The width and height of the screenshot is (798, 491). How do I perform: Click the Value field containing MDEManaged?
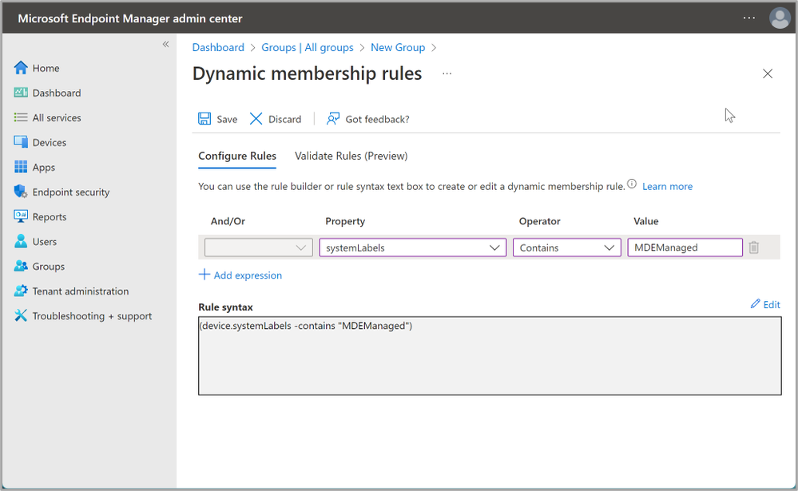pos(685,247)
